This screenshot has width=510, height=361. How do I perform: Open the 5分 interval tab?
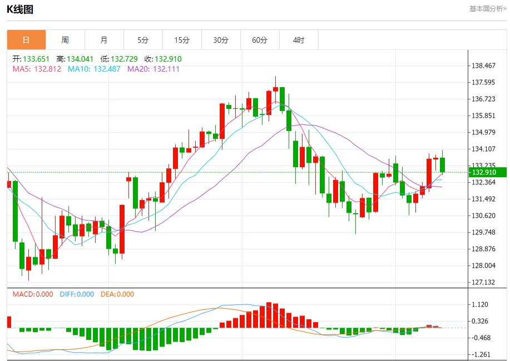(x=143, y=40)
